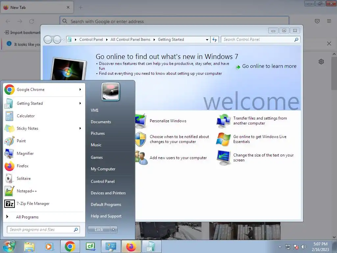The height and width of the screenshot is (253, 337).
Task: Open Devices and Printers
Action: (x=108, y=193)
